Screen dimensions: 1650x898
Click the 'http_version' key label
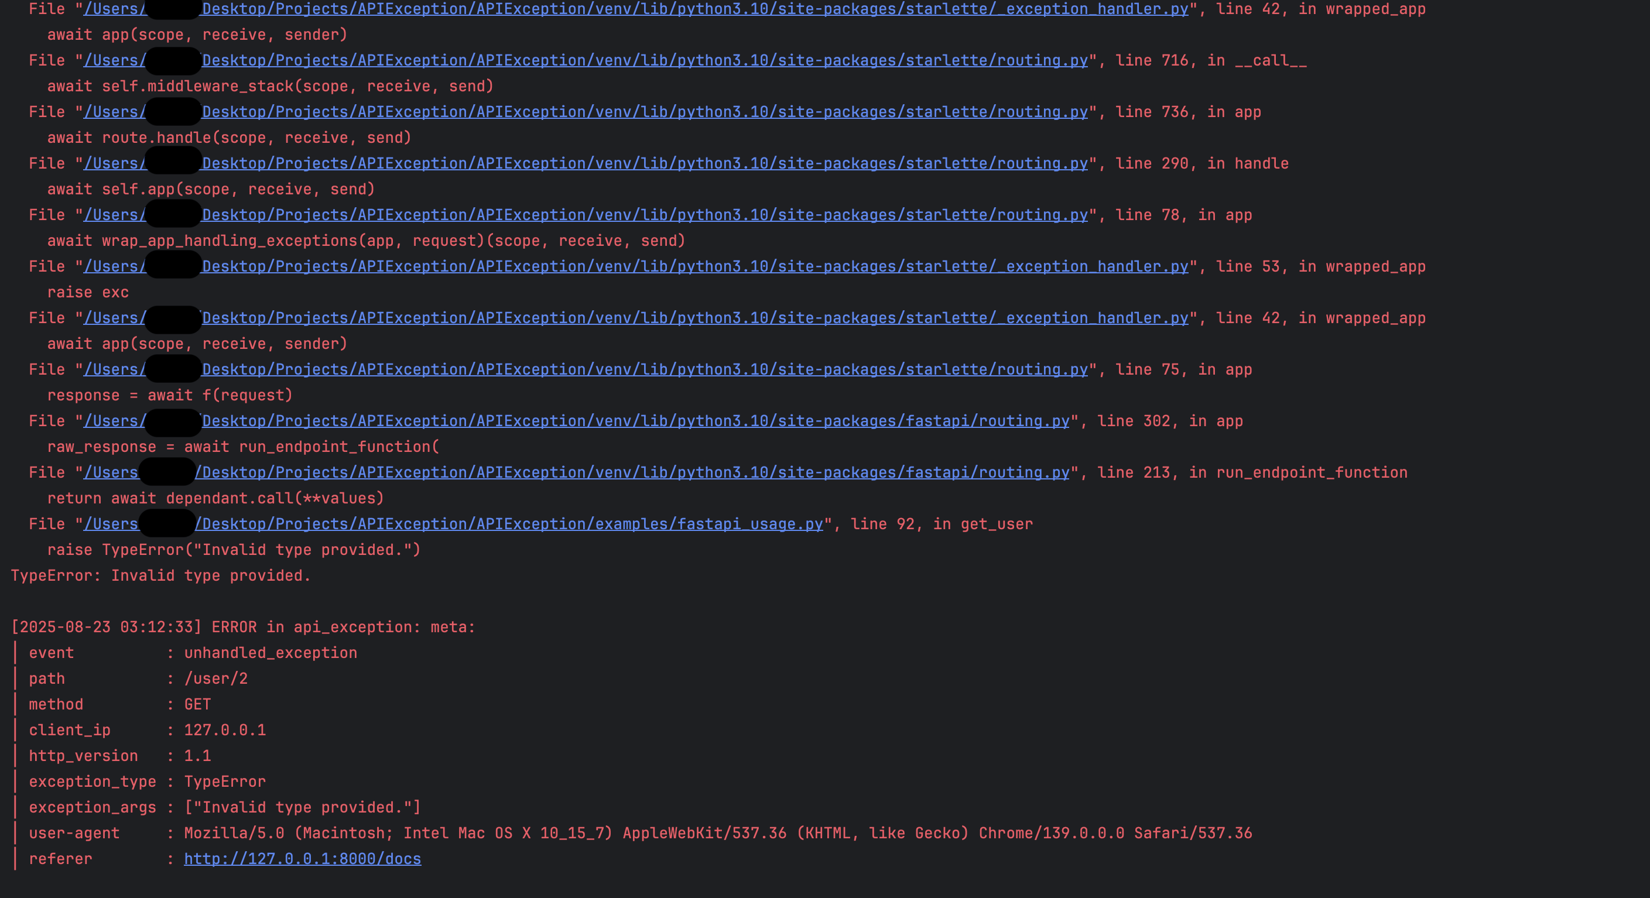pyautogui.click(x=83, y=756)
